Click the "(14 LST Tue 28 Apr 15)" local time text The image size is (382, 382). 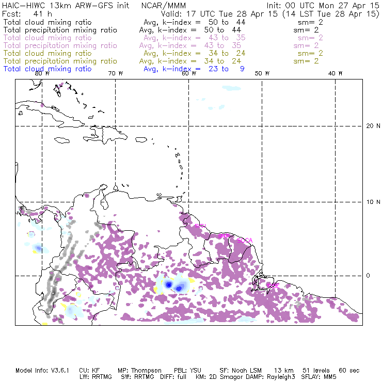[x=331, y=14]
